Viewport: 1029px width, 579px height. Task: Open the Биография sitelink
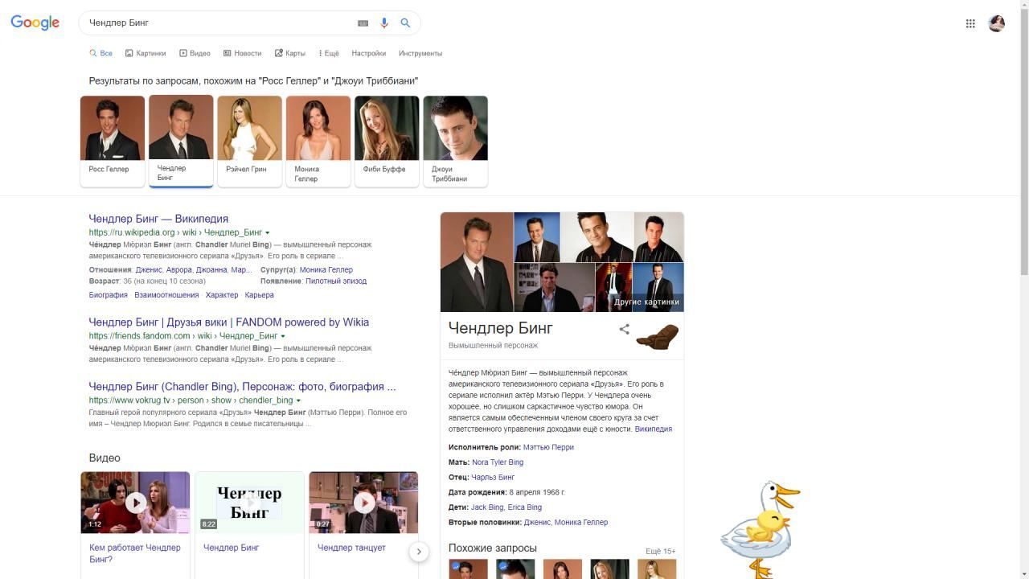tap(109, 295)
